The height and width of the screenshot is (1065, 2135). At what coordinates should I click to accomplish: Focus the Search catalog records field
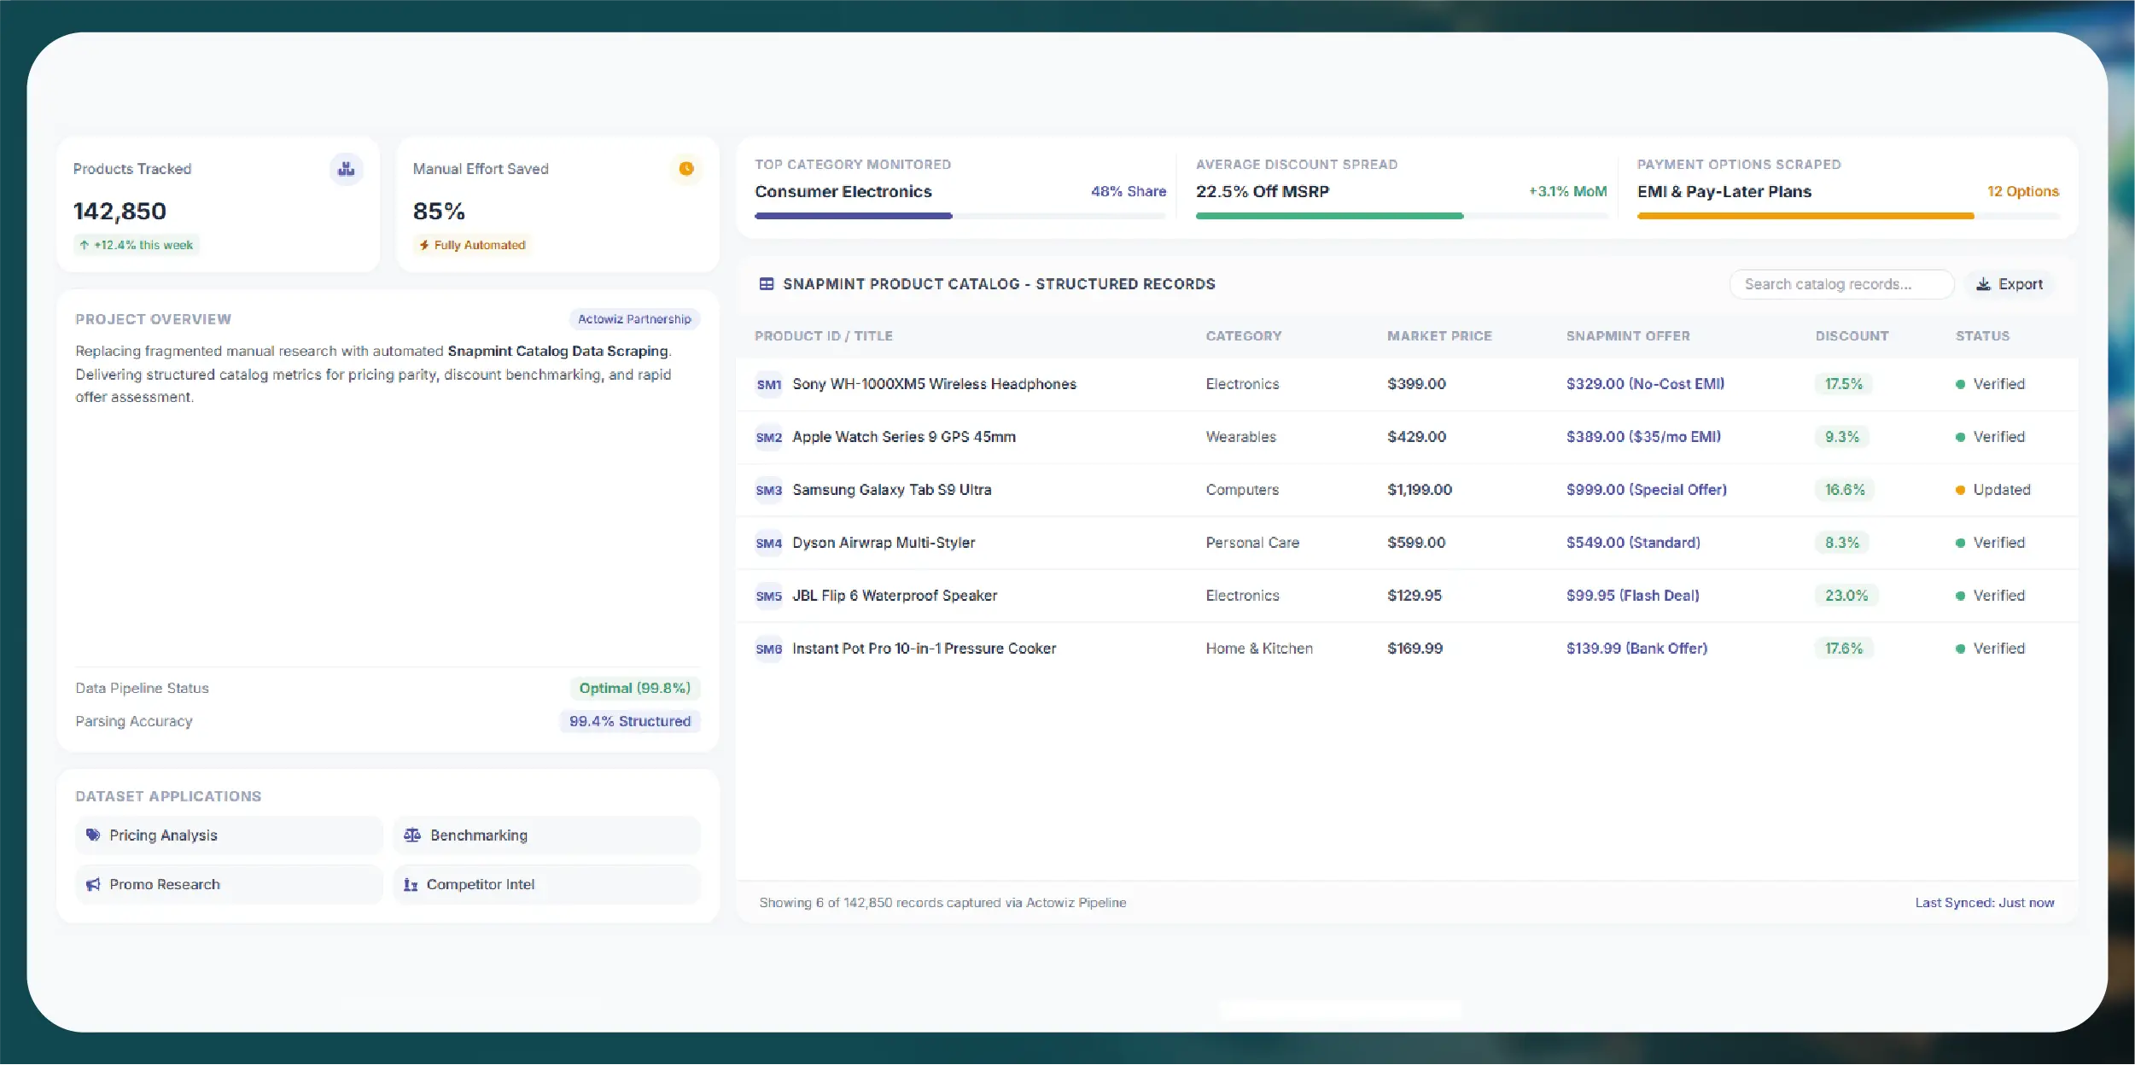pos(1841,284)
